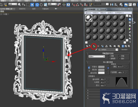
Task: Enable the 线框 wire checkbox
Action: (x=109, y=56)
